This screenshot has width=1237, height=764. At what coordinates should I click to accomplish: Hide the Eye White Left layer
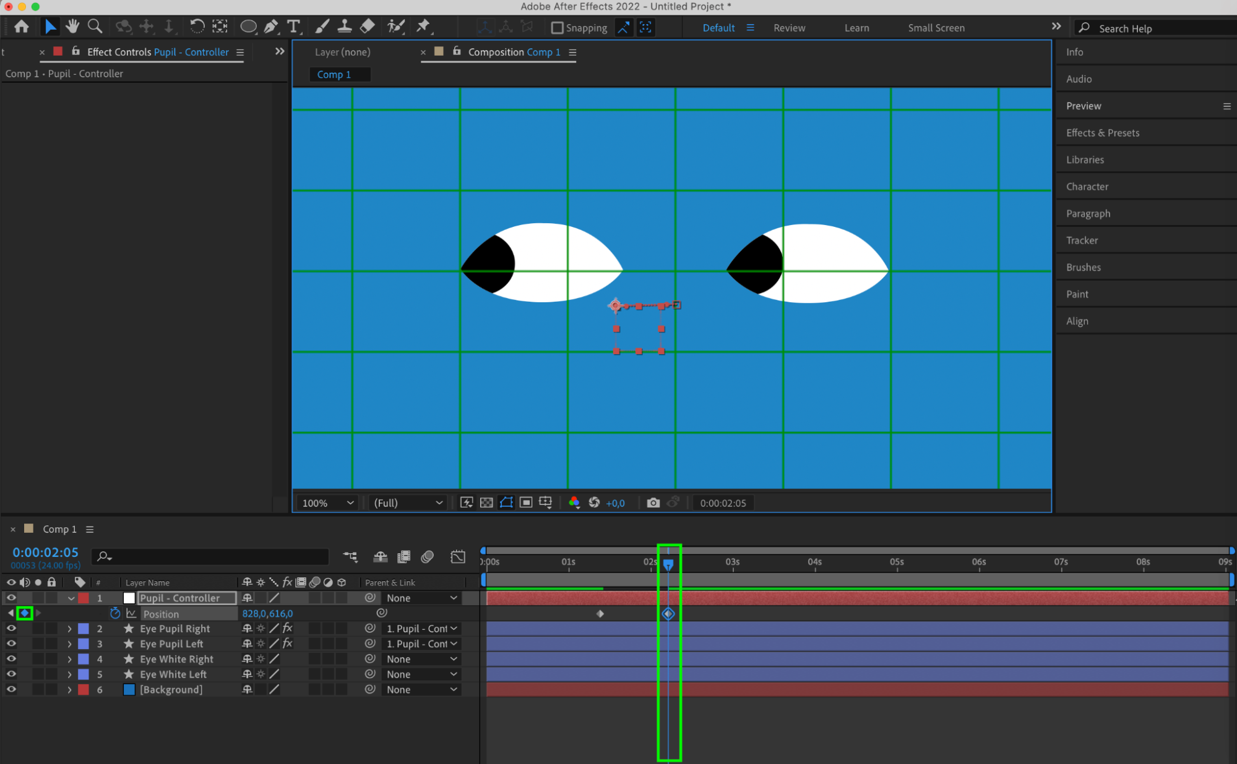(x=11, y=674)
